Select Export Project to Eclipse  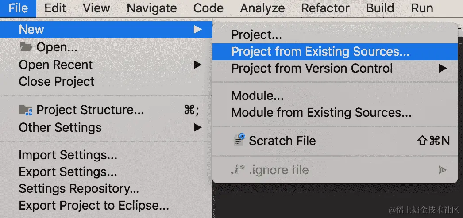[94, 206]
